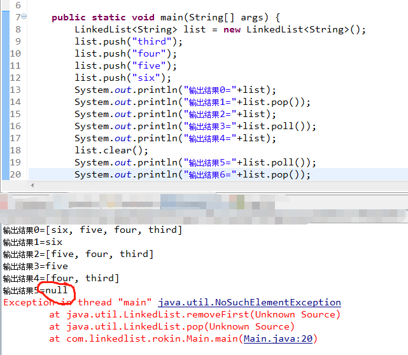Viewport: 408px width, 355px height.
Task: Open the Main.java:20 stack trace link
Action: click(278, 339)
